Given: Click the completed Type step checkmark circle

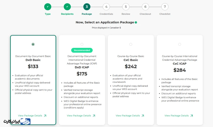Looking at the screenshot, I should (48, 7).
